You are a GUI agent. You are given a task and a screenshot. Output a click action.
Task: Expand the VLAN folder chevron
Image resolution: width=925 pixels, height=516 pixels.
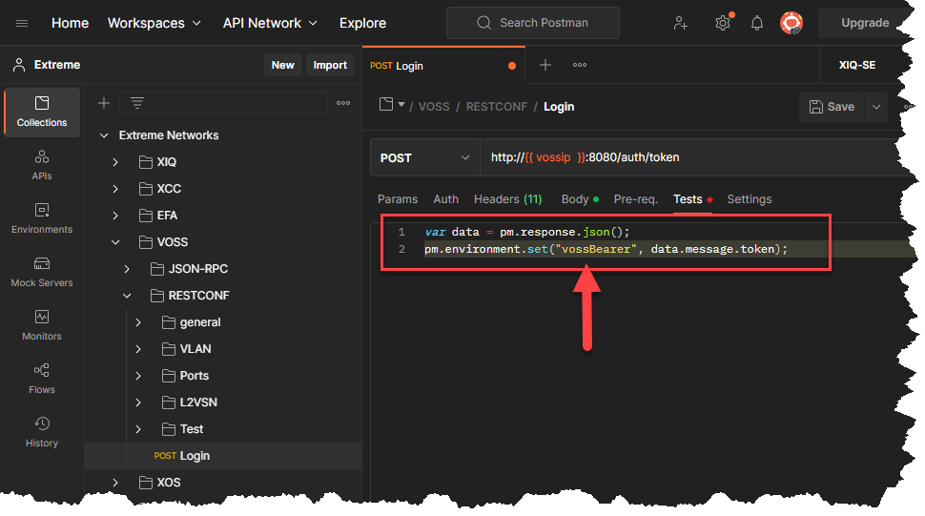[x=138, y=349]
